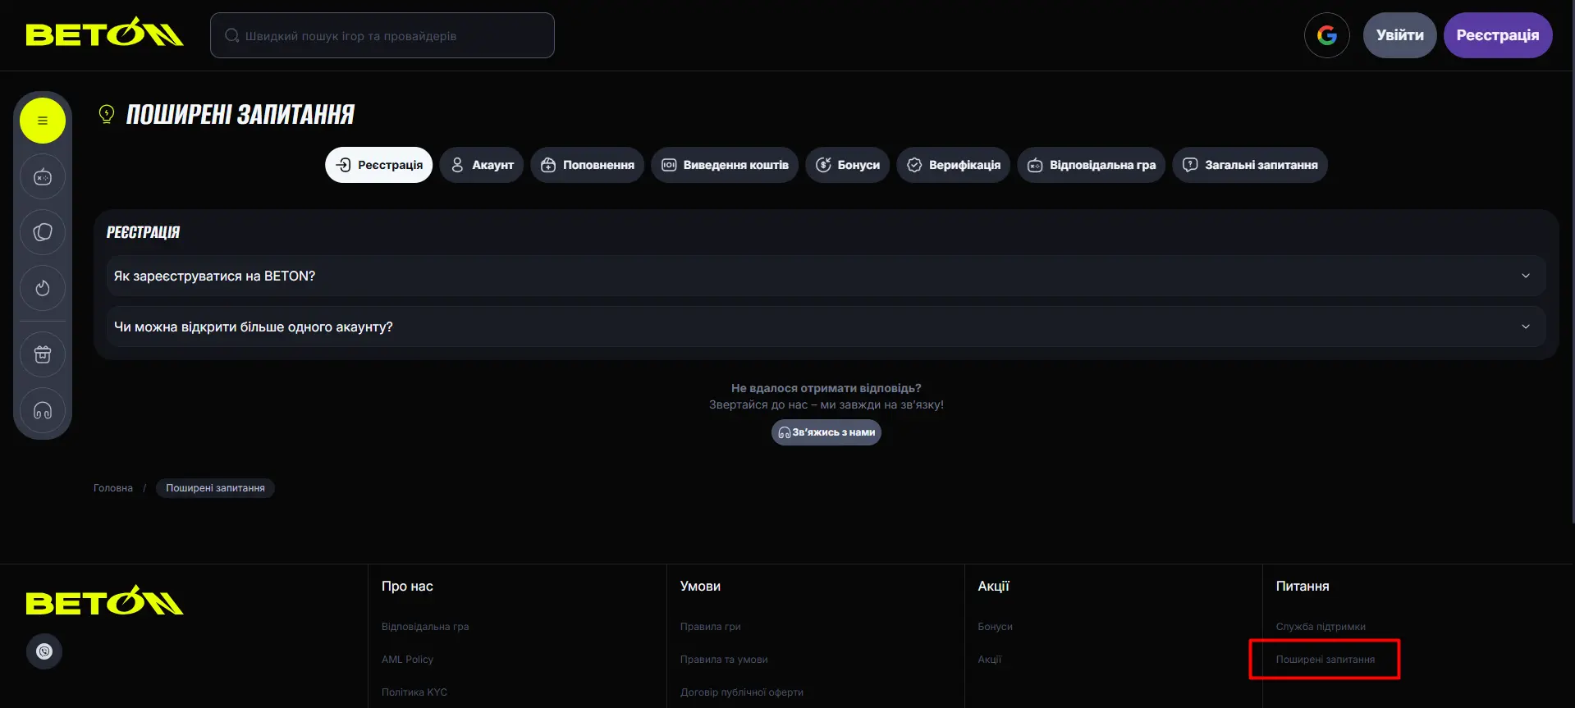Open support via sidebar headphones icon
Viewport: 1575px width, 708px height.
[43, 410]
